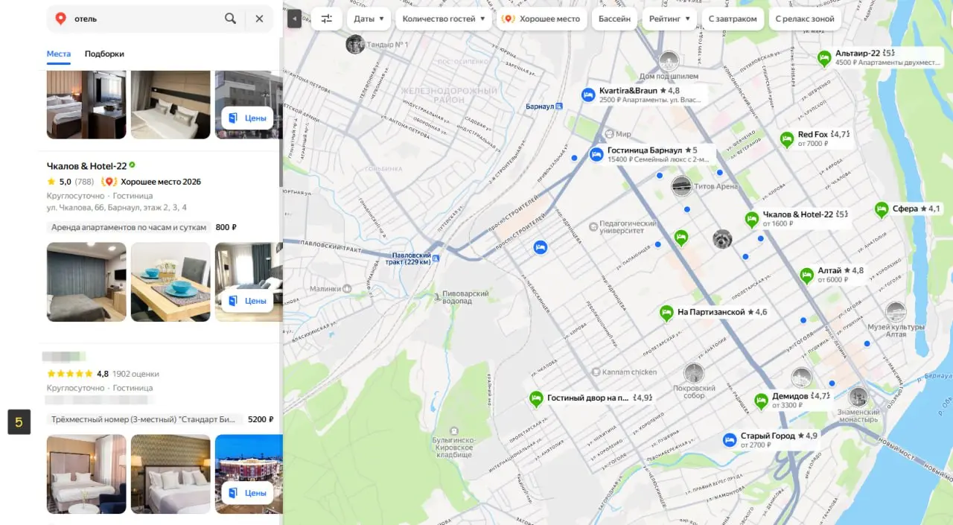Image resolution: width=953 pixels, height=525 pixels.
Task: Click the search magnifier icon
Action: pyautogui.click(x=230, y=19)
